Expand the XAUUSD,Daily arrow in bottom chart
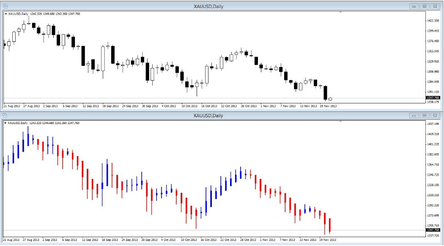 (5, 123)
